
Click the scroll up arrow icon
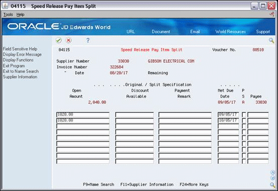(x=272, y=172)
